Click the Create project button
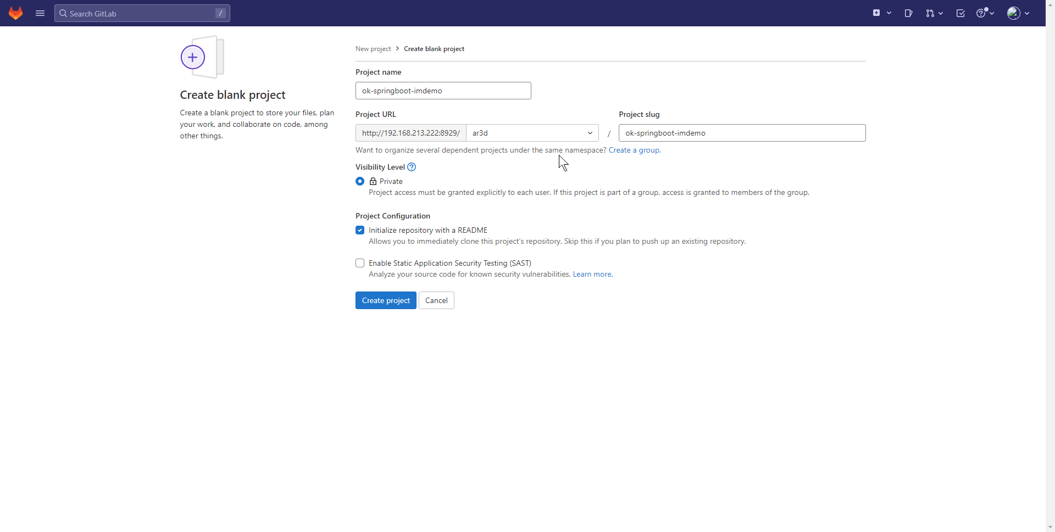The height and width of the screenshot is (532, 1055). click(x=386, y=300)
